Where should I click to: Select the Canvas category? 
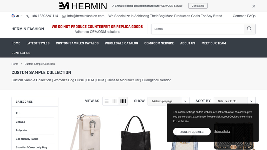point(20,122)
